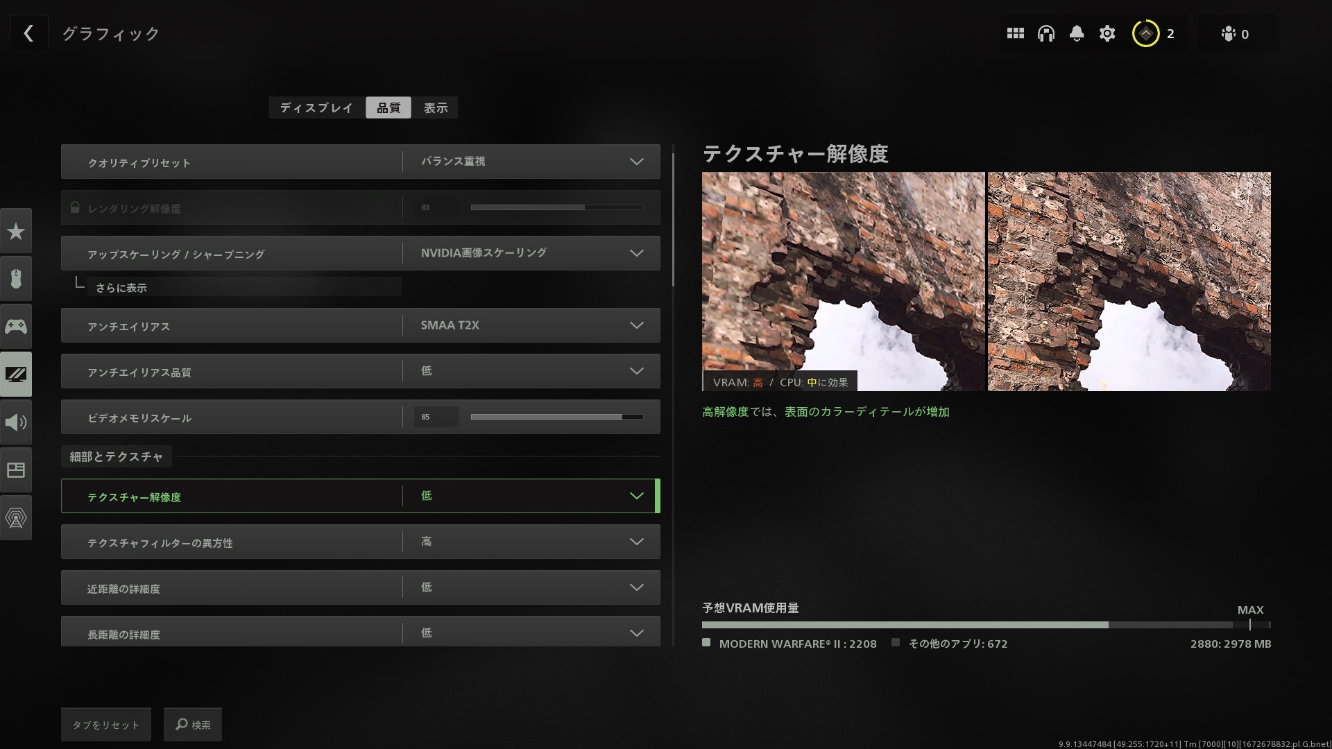
Task: Open interface settings from the left sidebar
Action: (16, 470)
